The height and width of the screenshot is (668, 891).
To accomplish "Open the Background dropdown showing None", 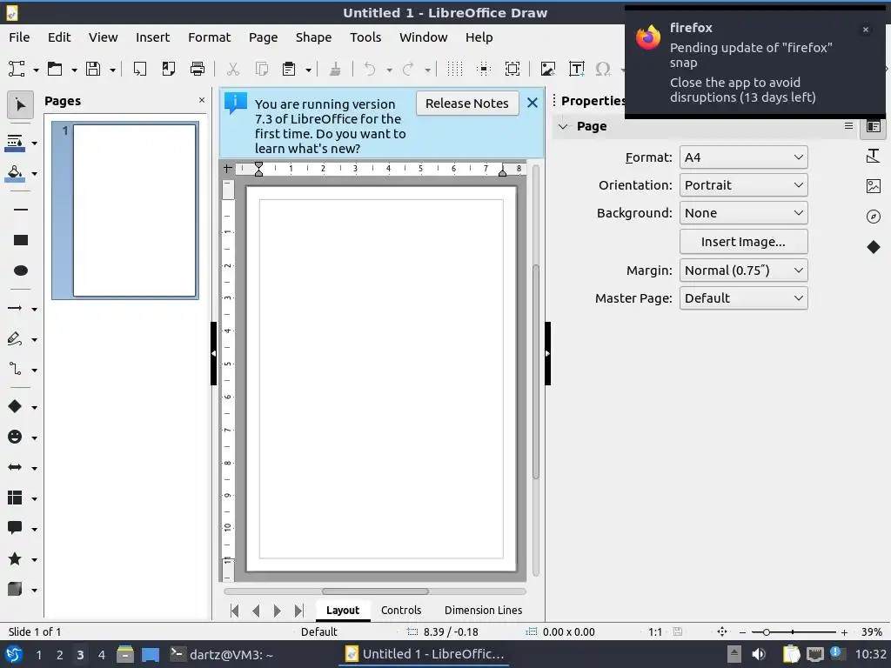I will 743,213.
